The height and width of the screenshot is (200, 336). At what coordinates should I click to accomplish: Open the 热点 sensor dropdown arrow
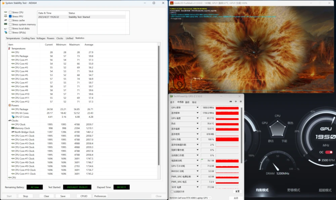198,123
